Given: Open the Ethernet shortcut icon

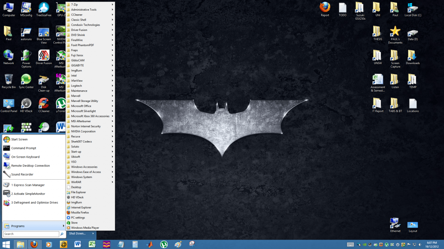Looking at the screenshot, I should coord(395,225).
